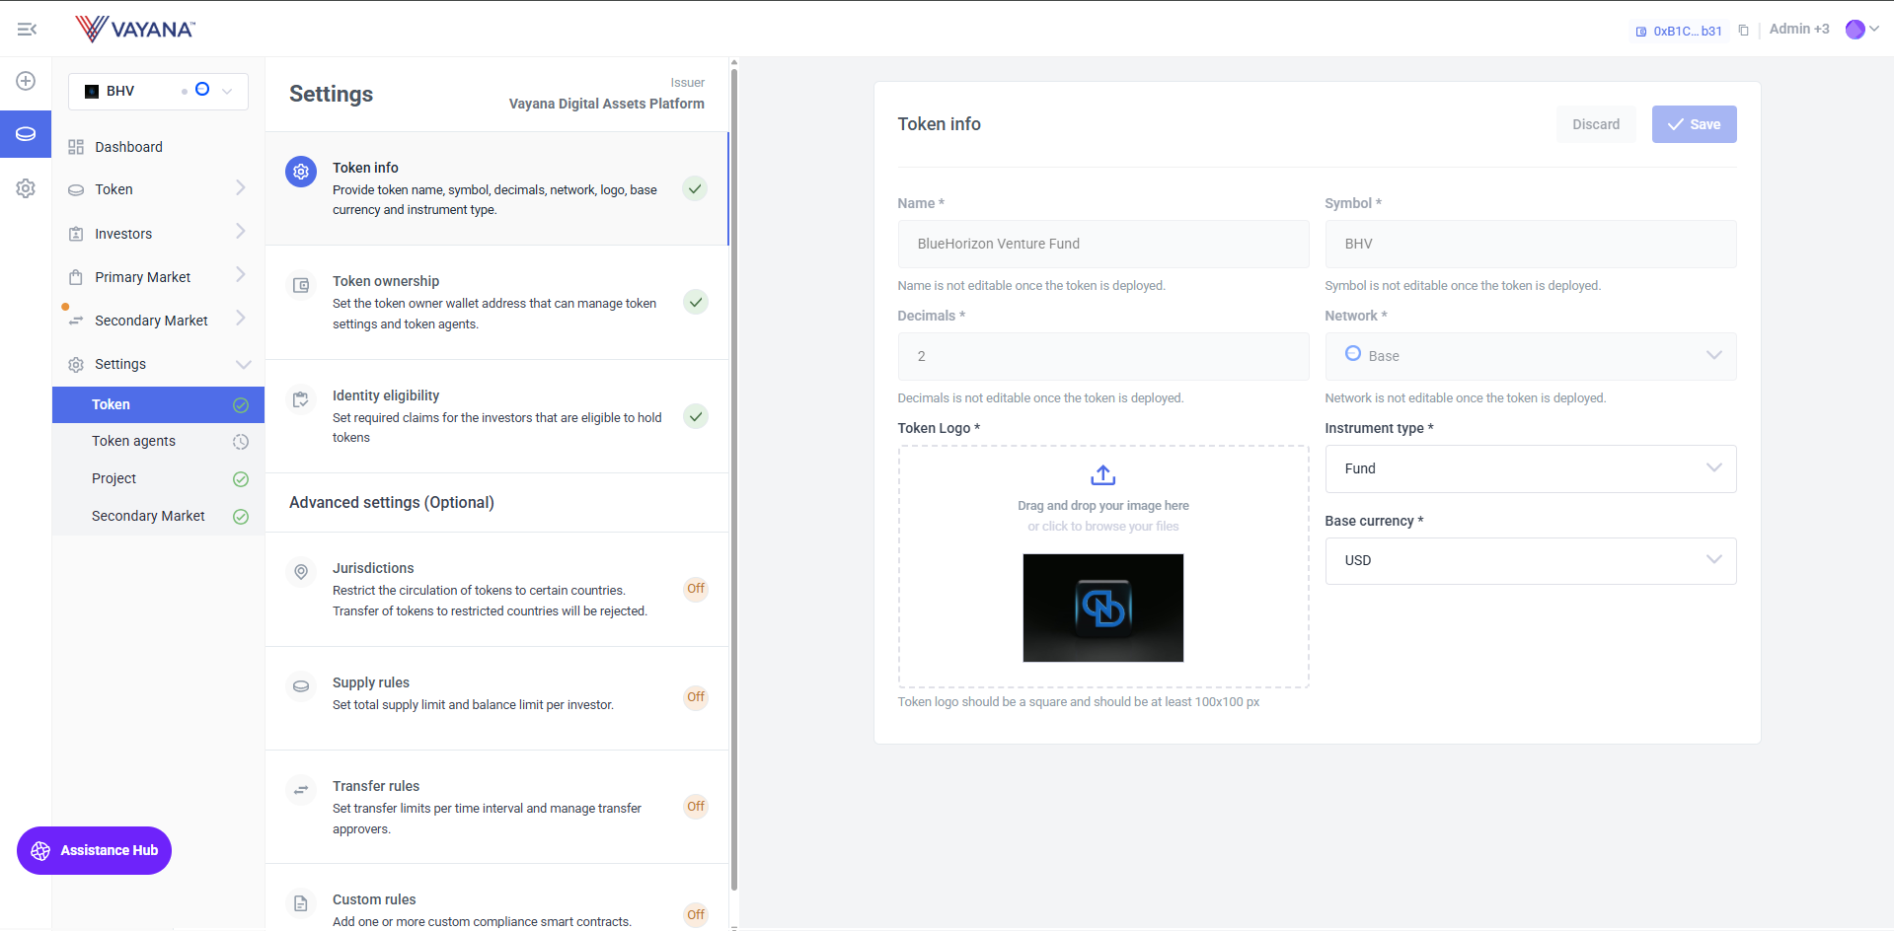Toggle Jurisdictions Off switch
The width and height of the screenshot is (1894, 931).
[696, 589]
